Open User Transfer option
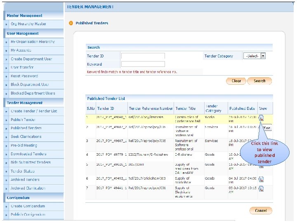297x223 pixels. coord(22,67)
